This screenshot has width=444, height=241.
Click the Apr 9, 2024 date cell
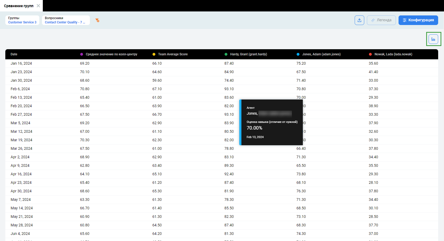[20, 165]
